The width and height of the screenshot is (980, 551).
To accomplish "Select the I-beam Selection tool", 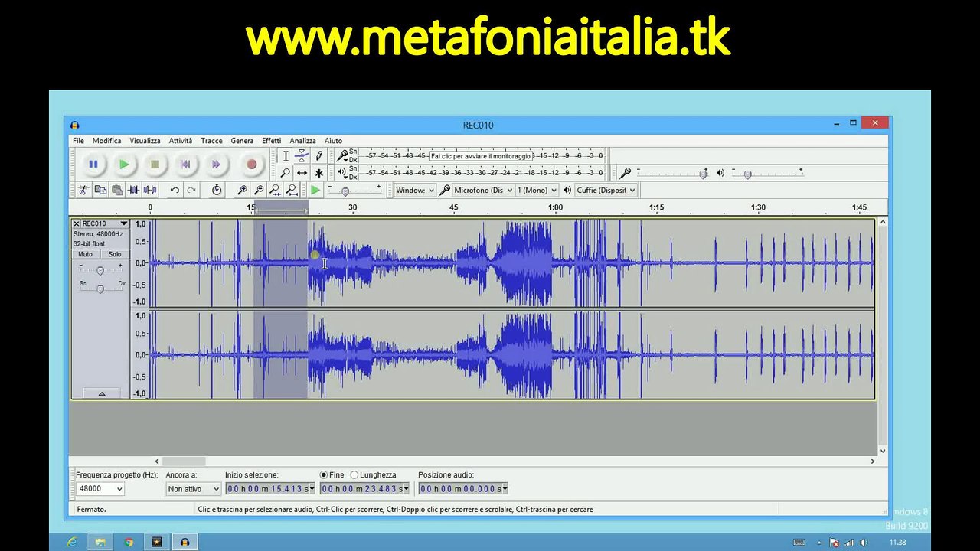I will click(x=286, y=156).
